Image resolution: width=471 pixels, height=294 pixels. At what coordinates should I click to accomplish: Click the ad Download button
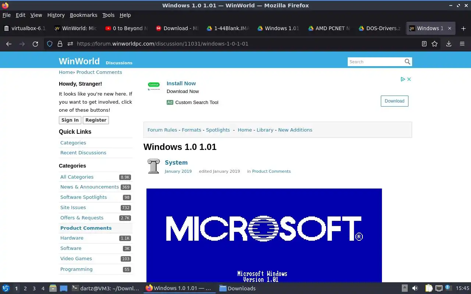[394, 101]
